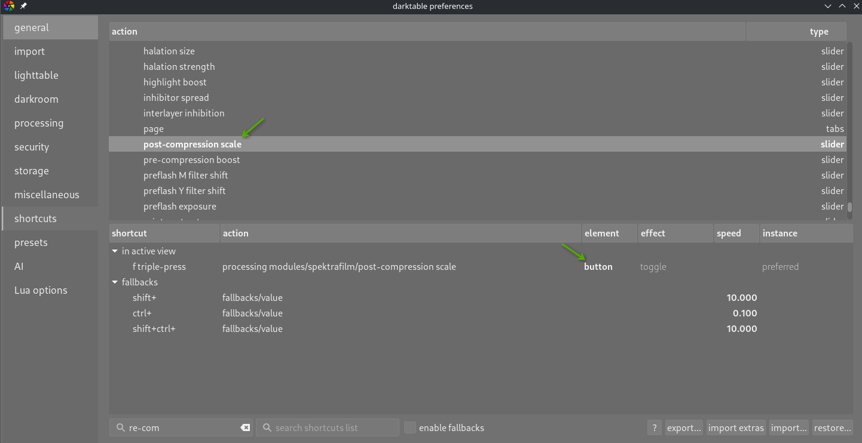
Task: Click the search shortcuts list field
Action: coord(328,427)
